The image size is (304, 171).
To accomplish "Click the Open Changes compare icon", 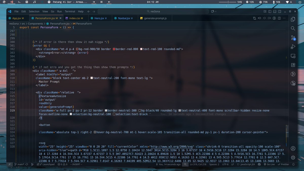I will coord(255,18).
